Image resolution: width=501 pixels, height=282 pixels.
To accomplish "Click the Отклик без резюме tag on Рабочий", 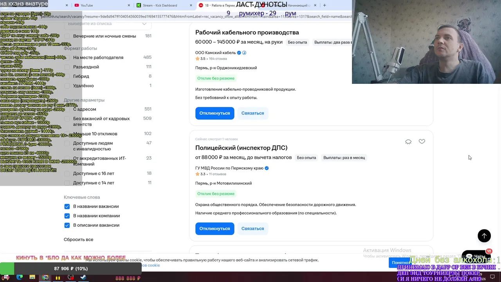I will 216,78.
